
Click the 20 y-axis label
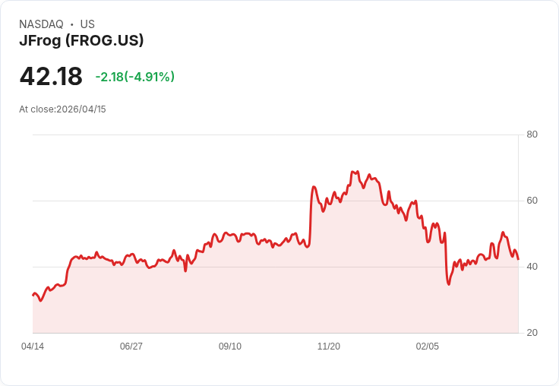(x=532, y=333)
